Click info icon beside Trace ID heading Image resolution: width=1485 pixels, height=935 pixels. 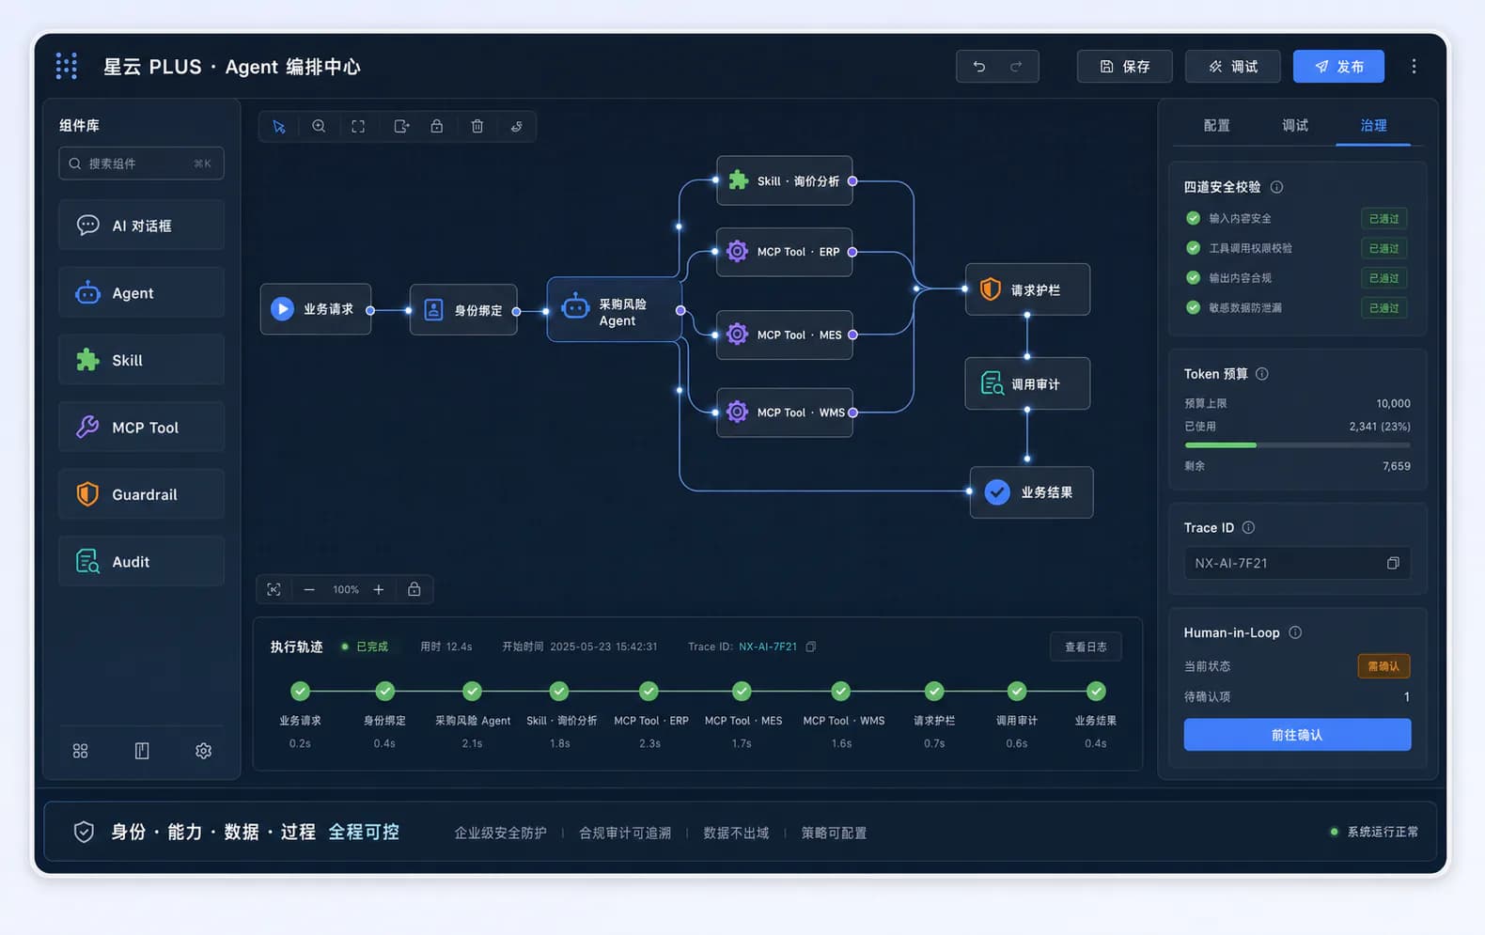[1248, 528]
